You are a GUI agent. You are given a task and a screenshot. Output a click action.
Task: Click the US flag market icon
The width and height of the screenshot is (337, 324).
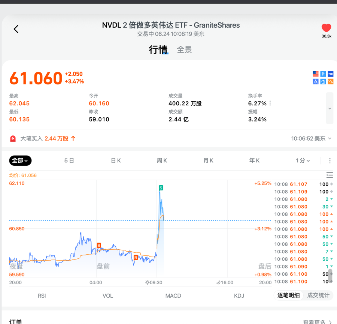pyautogui.click(x=316, y=74)
